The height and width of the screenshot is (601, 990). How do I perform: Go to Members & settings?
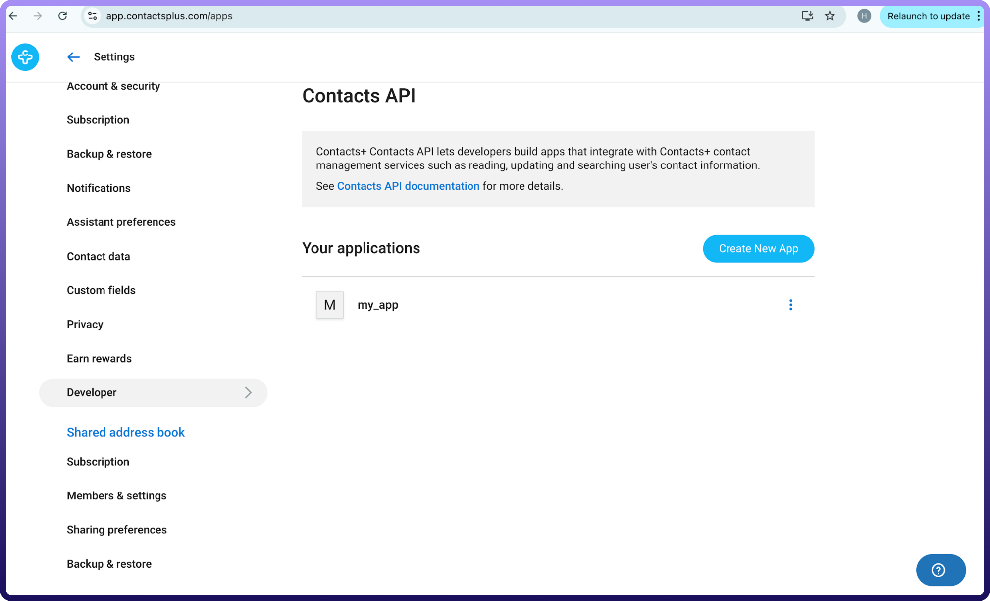(x=116, y=495)
